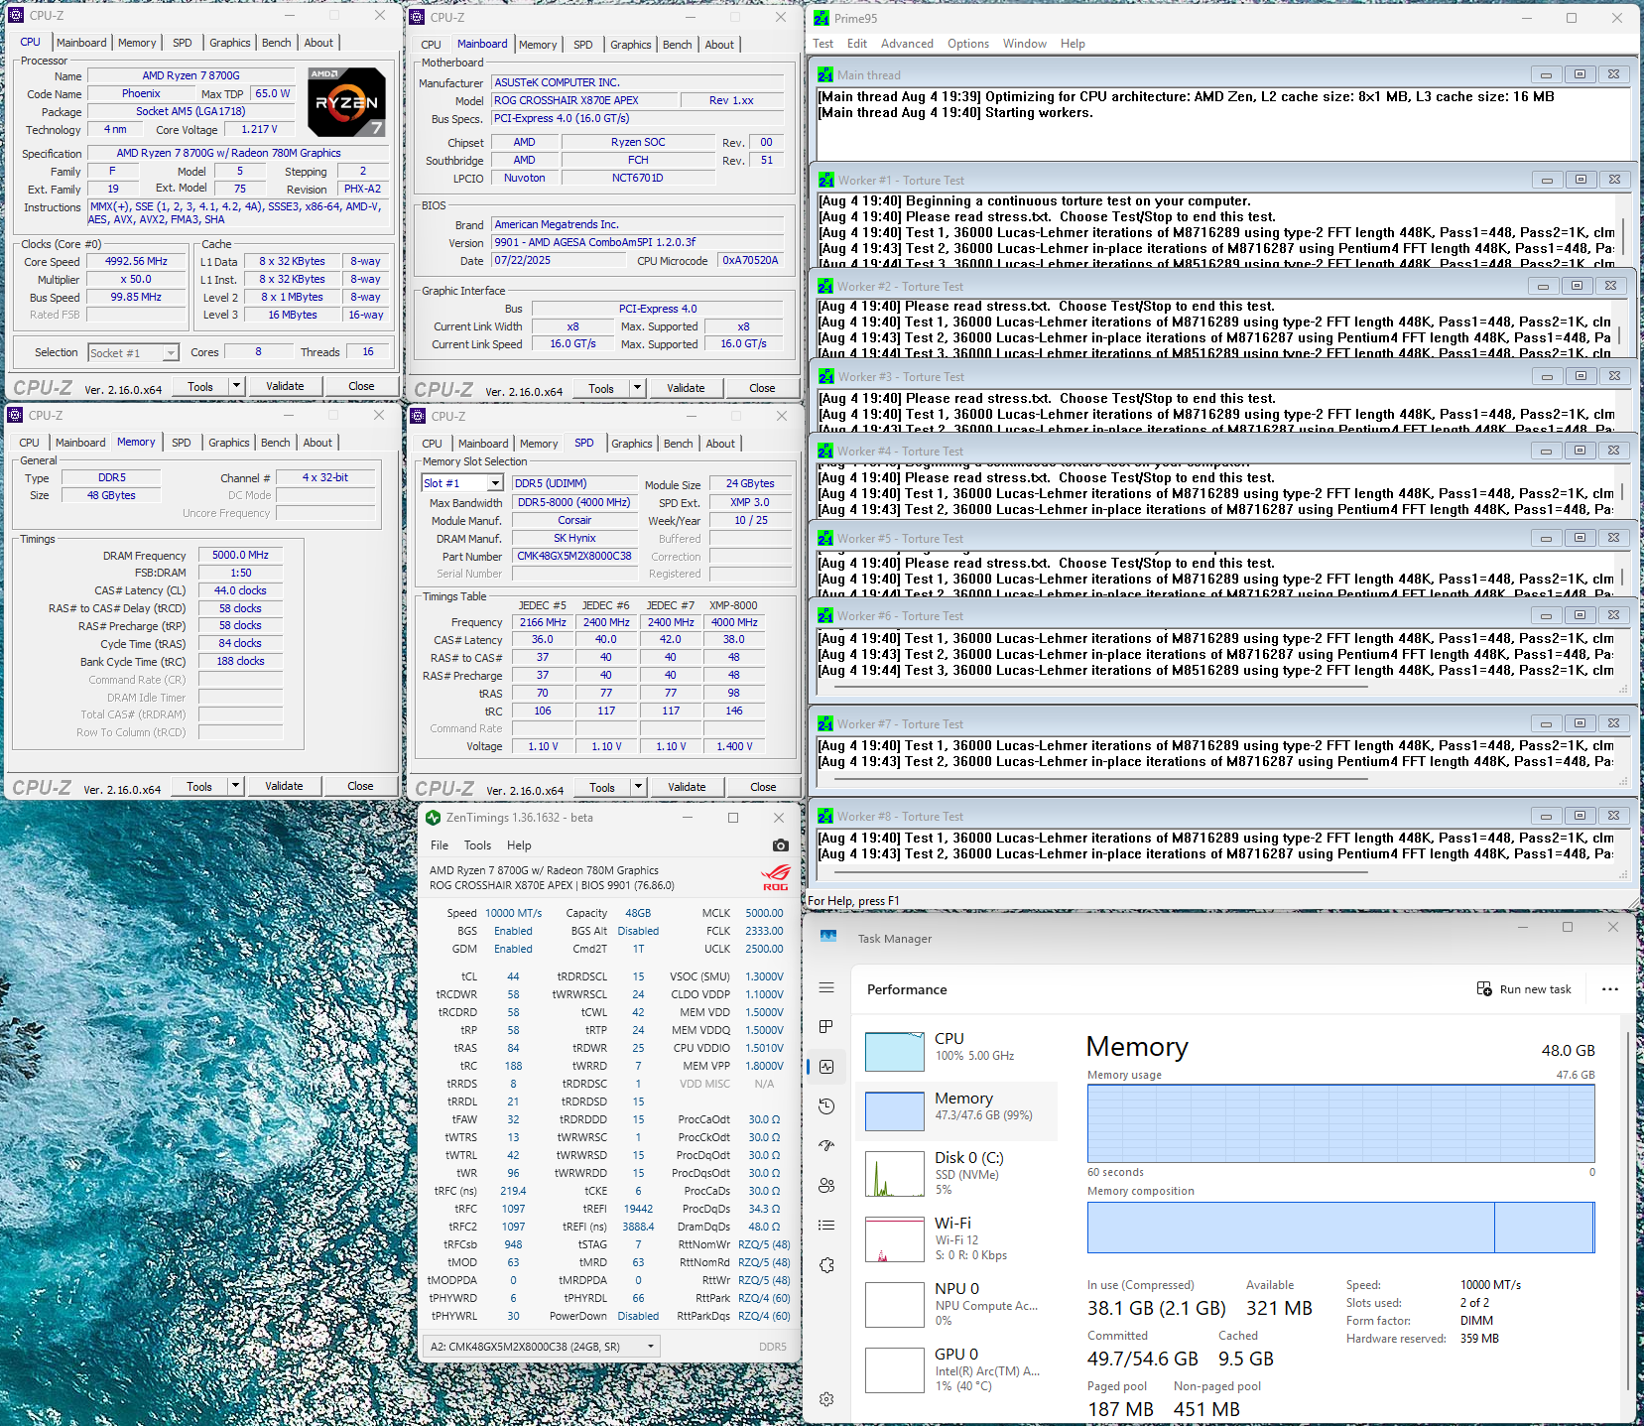1644x1426 pixels.
Task: Click the Prime95 title bar app icon
Action: point(822,18)
